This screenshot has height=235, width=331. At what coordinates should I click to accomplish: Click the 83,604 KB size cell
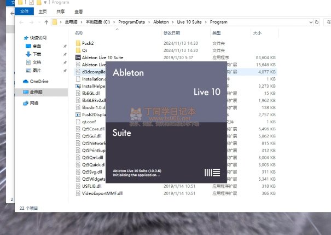pos(265,58)
